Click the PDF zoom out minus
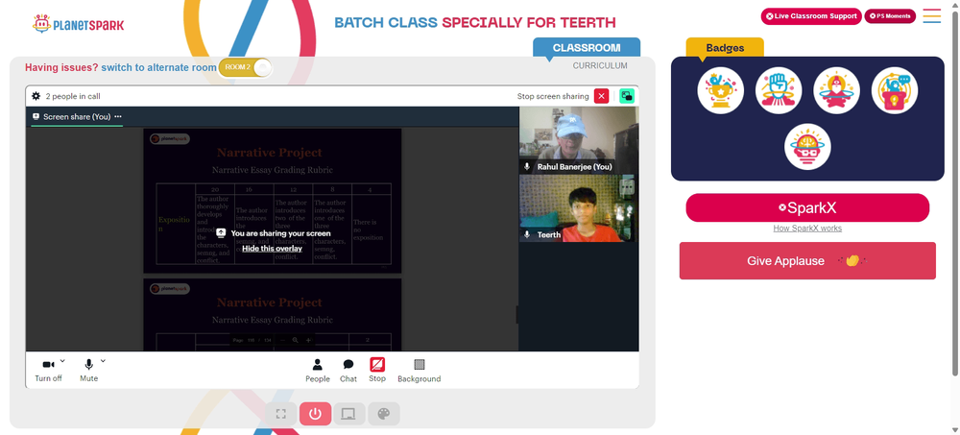This screenshot has height=435, width=960. point(282,340)
